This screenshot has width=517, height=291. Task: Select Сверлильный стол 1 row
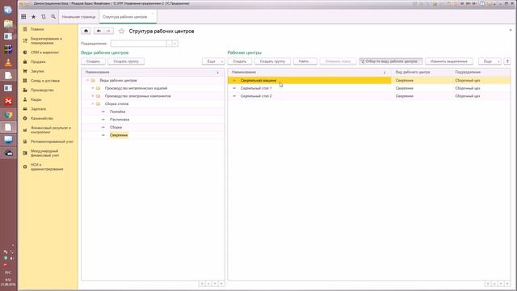(369, 88)
